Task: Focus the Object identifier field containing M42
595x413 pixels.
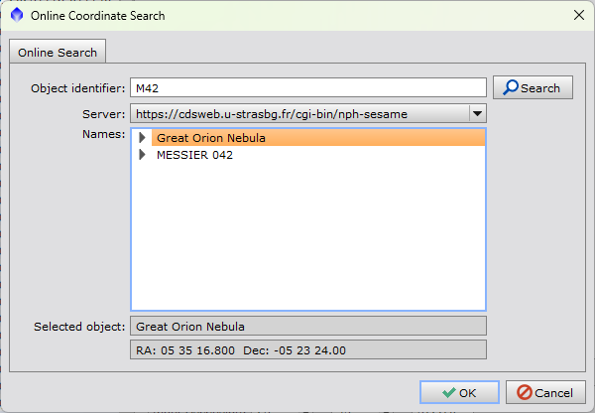Action: tap(307, 87)
